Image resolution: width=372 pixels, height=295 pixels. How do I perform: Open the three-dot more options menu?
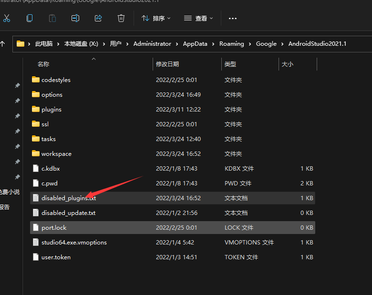tap(233, 18)
